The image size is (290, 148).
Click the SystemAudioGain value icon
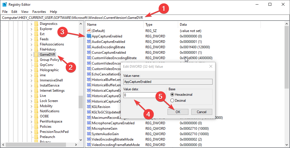point(89,134)
